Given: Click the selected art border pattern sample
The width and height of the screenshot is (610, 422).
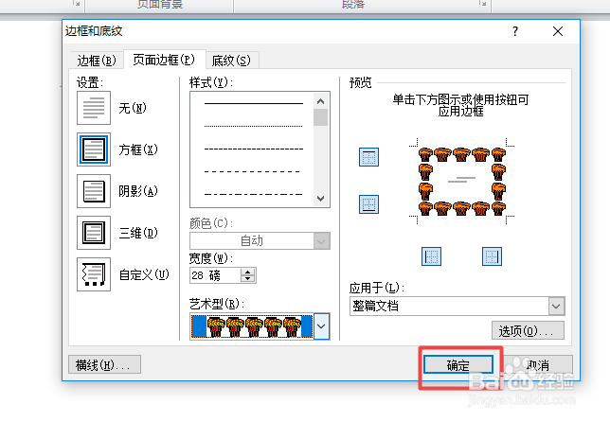Looking at the screenshot, I should tap(252, 326).
